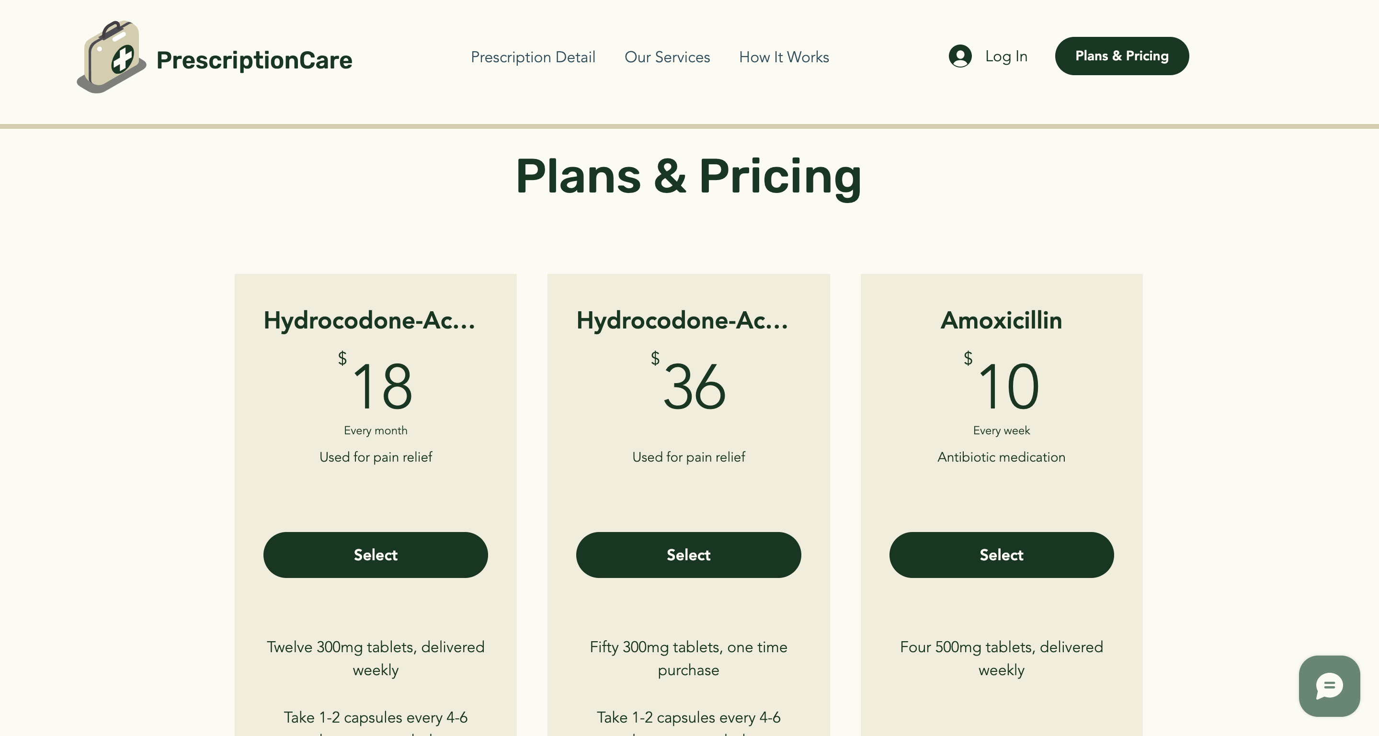The height and width of the screenshot is (736, 1379).
Task: Open the How It Works section
Action: (783, 57)
